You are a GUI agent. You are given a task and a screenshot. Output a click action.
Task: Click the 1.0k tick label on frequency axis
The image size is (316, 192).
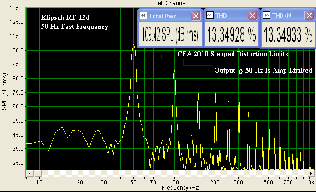click(x=309, y=182)
